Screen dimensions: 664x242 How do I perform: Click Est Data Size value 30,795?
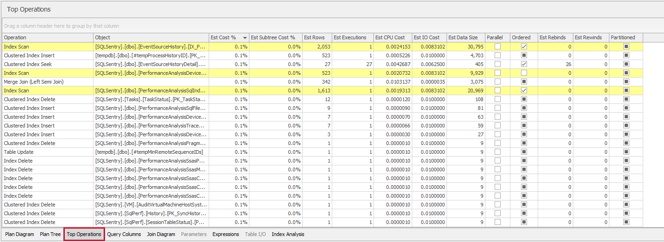475,47
